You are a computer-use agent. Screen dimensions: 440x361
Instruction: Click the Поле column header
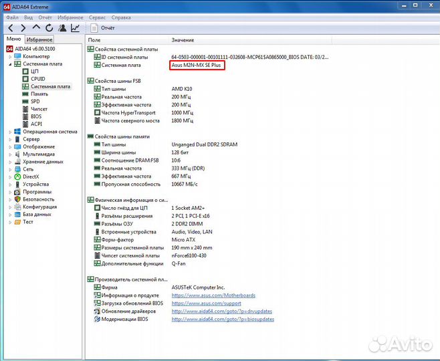128,40
